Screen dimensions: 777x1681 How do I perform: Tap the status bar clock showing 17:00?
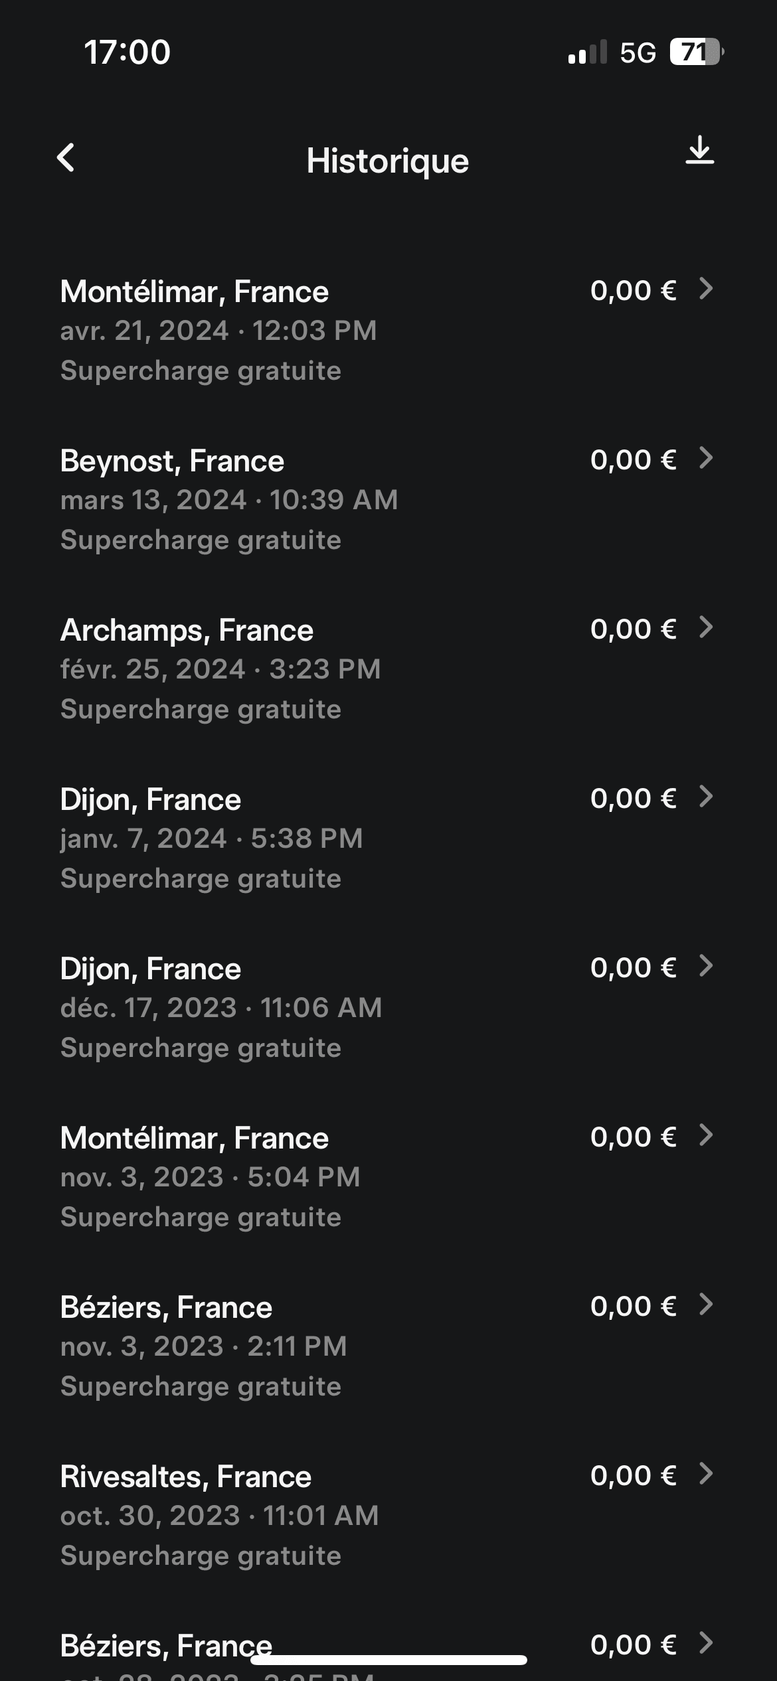click(127, 52)
